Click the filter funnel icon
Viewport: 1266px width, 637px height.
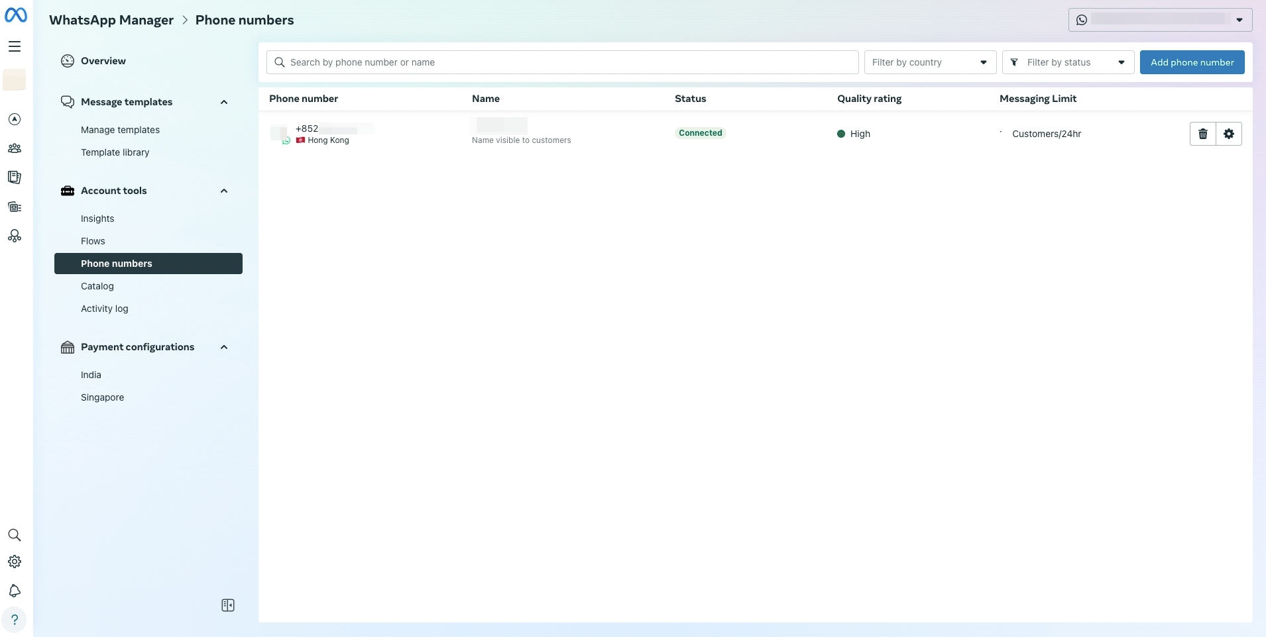click(1014, 62)
